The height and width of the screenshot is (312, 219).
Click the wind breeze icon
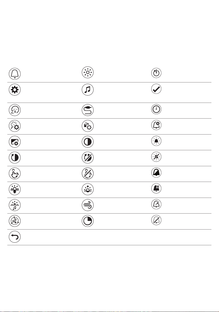point(88,205)
